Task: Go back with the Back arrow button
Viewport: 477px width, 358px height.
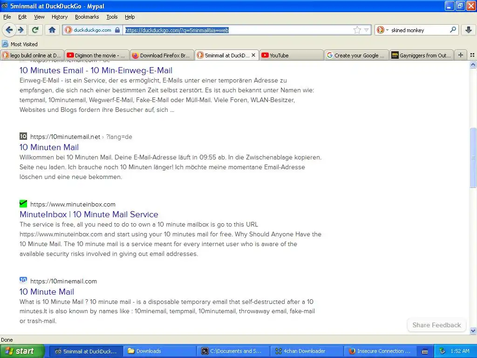Action: [9, 30]
